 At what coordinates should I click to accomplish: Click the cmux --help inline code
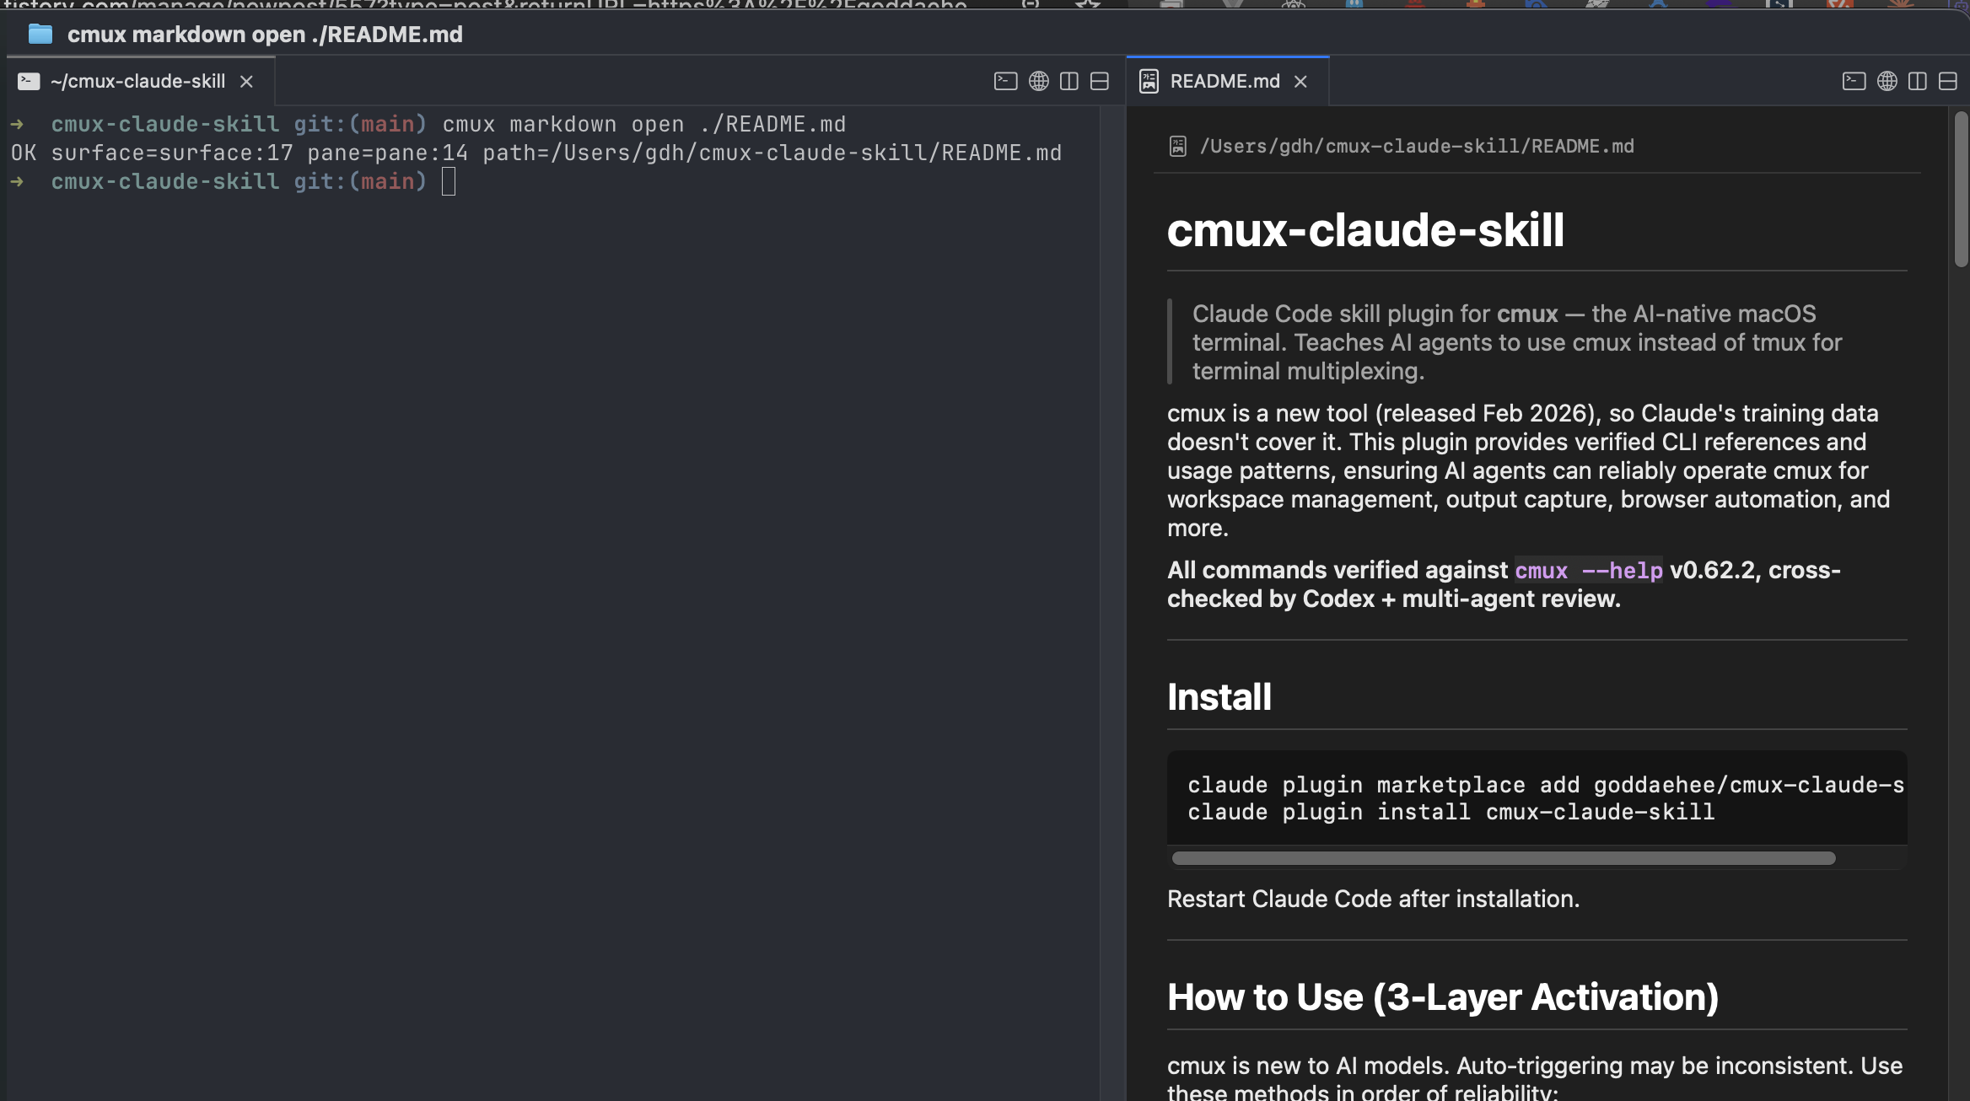point(1589,571)
